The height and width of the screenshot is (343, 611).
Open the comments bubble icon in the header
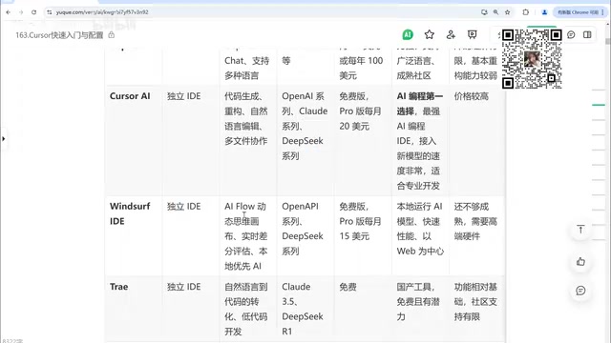pyautogui.click(x=571, y=34)
